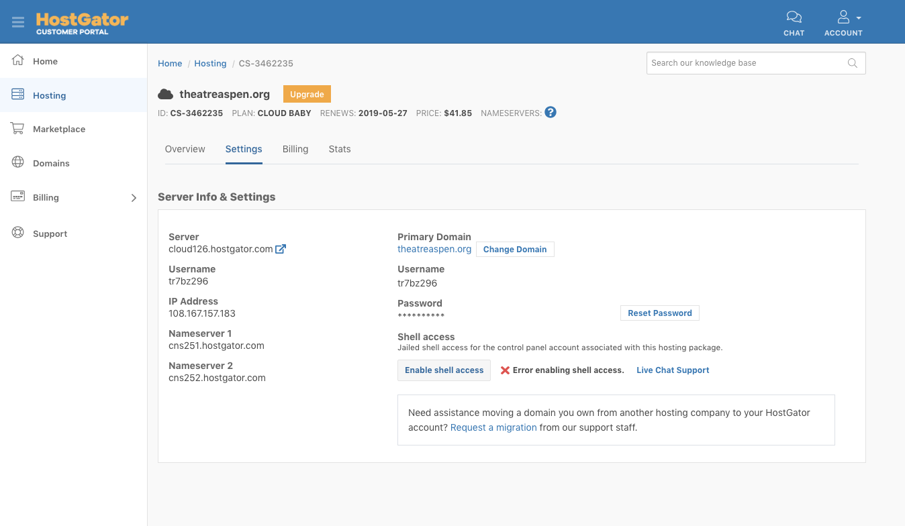
Task: Click the theatreaspen.org primary domain link
Action: (434, 249)
